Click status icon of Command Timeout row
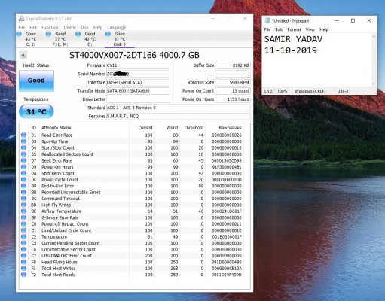 (x=23, y=199)
